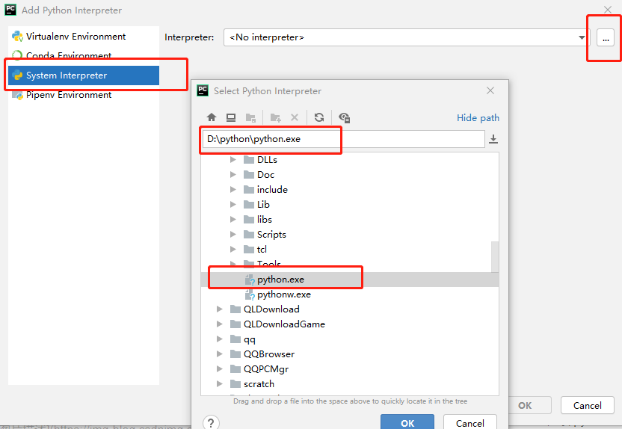This screenshot has width=622, height=429.
Task: Cancel the Select Python Interpreter dialog
Action: coord(470,422)
